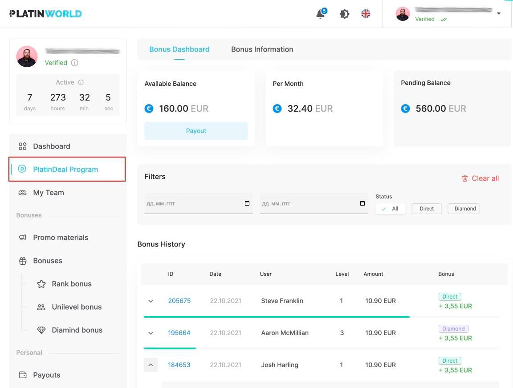Click the Diamind bonus diamond icon
The image size is (513, 388).
click(x=41, y=330)
